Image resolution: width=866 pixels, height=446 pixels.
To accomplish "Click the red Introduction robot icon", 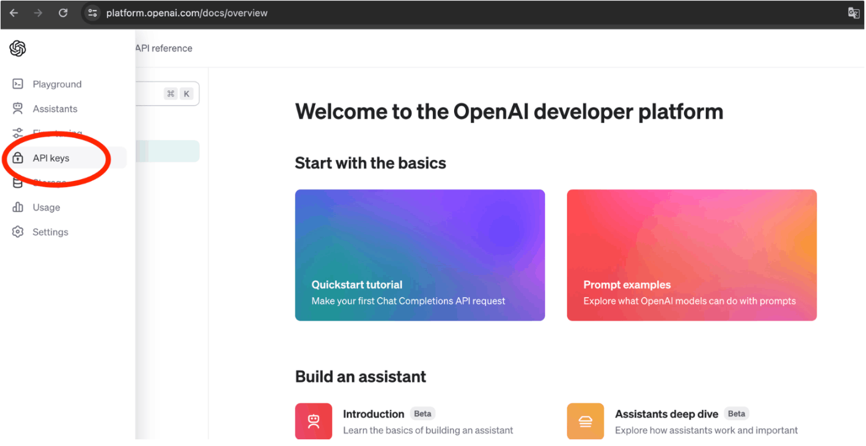I will (314, 421).
